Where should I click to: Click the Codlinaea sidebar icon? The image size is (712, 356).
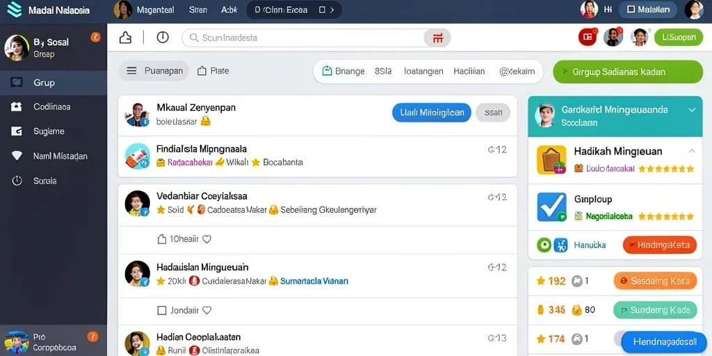point(17,106)
